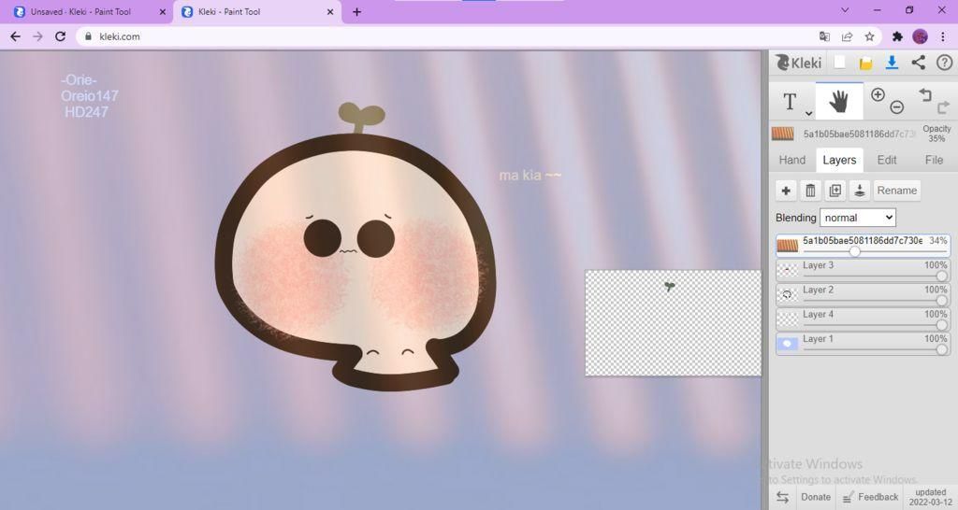Open the Blending mode dropdown
Viewport: 958px width, 510px height.
(858, 218)
